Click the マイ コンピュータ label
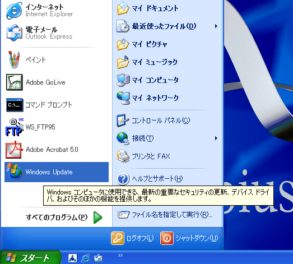Screen dimensions: 293x264 pyautogui.click(x=155, y=80)
